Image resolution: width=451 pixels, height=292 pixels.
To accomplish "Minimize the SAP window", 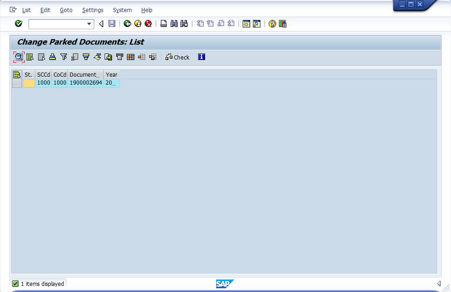I will 402,4.
